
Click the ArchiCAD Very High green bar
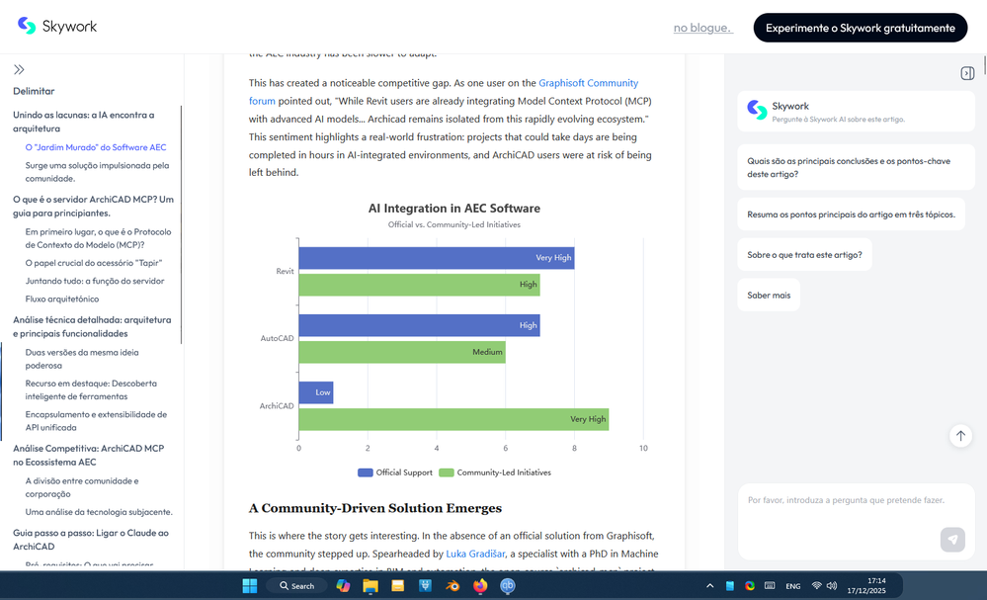(x=453, y=419)
